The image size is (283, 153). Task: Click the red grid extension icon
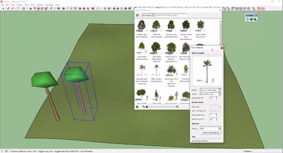[263, 9]
